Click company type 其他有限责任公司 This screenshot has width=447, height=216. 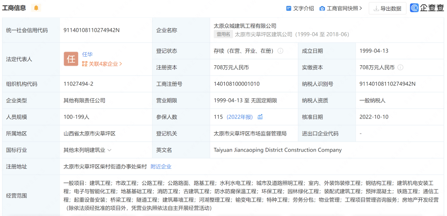[x=84, y=100]
